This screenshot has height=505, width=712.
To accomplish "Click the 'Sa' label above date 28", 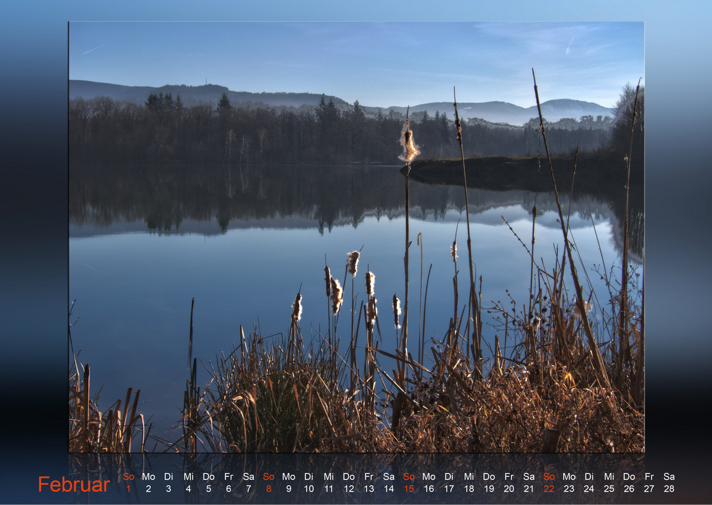I will point(669,477).
